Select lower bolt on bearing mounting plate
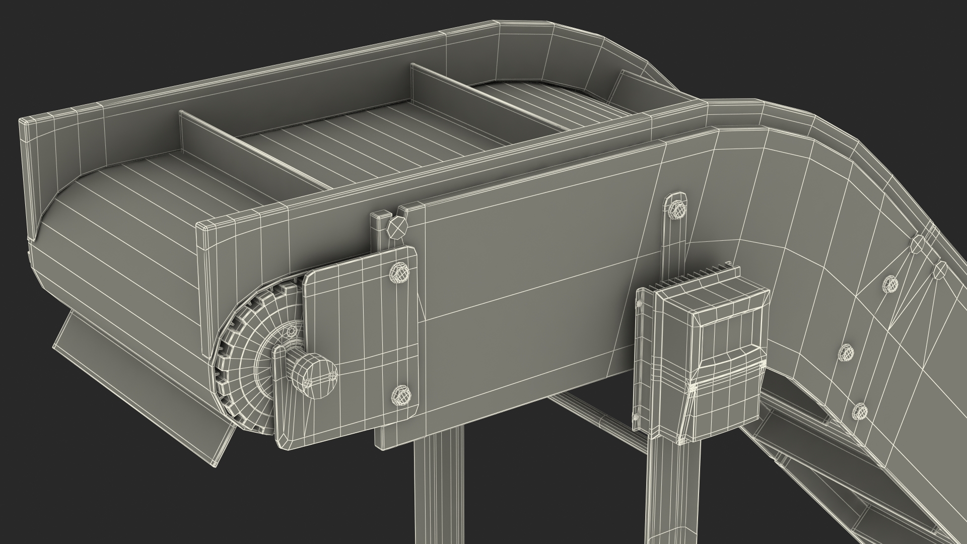Image resolution: width=967 pixels, height=544 pixels. (400, 394)
